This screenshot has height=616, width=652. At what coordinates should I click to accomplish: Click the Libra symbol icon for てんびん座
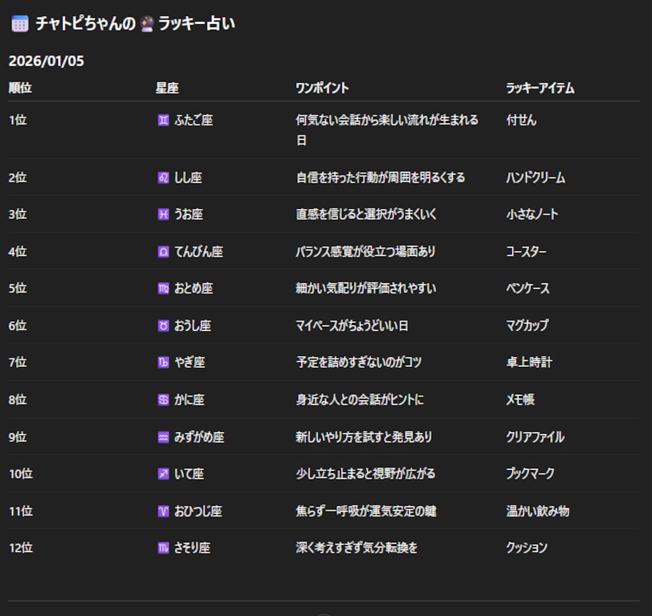(x=164, y=252)
